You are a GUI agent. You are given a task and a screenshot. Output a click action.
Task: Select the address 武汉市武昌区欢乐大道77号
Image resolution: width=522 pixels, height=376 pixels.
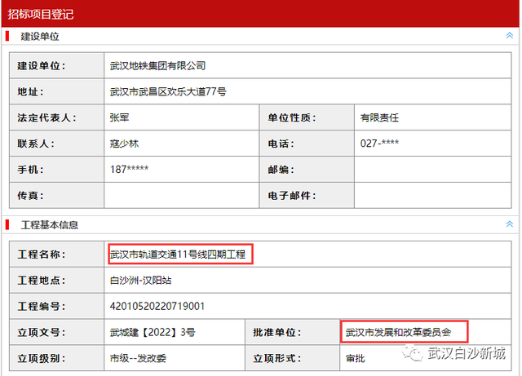168,91
